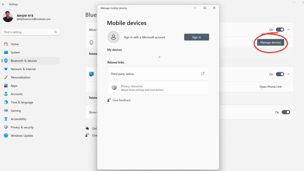Click the Home house icon

6,44
